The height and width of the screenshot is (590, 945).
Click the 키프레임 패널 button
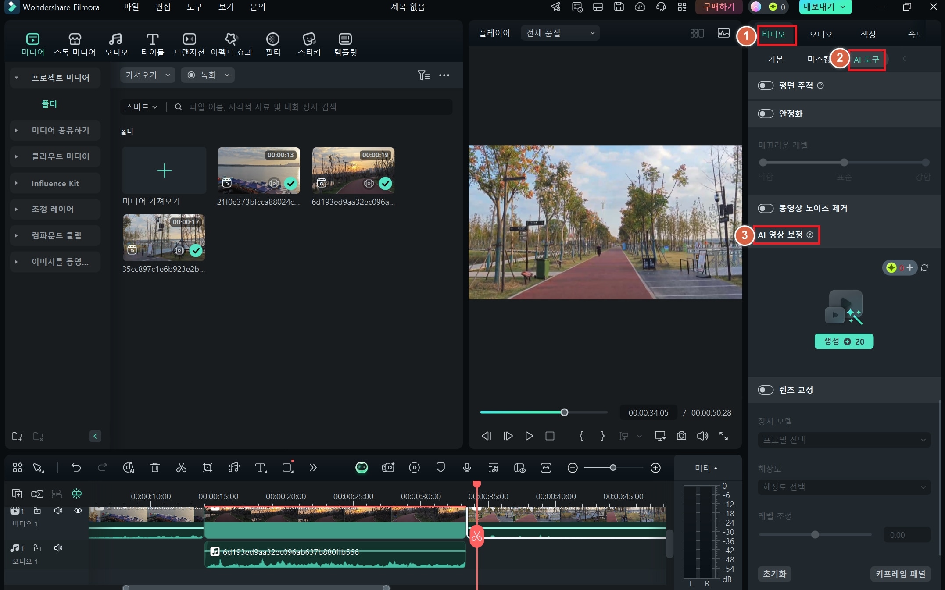pos(900,574)
